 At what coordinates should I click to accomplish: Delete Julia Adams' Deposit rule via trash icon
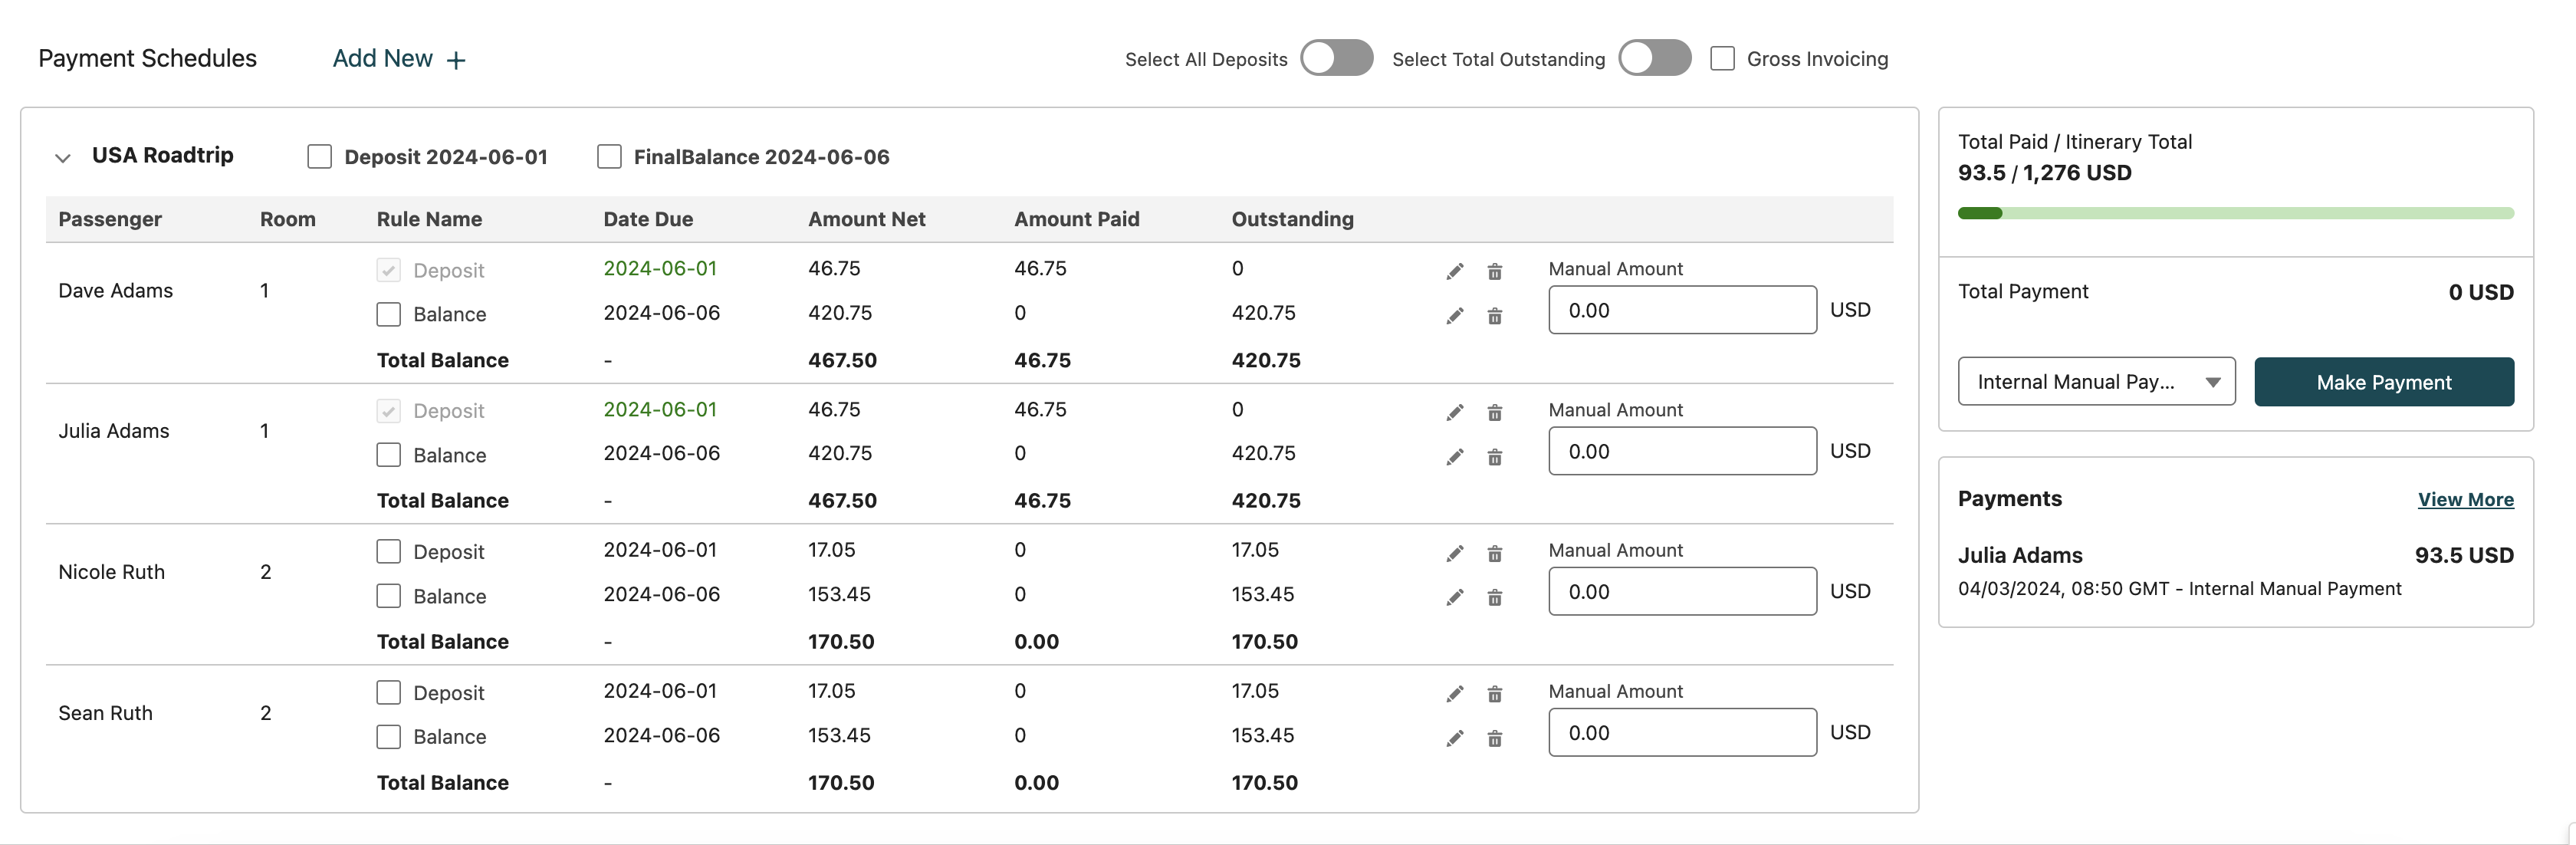(x=1494, y=412)
